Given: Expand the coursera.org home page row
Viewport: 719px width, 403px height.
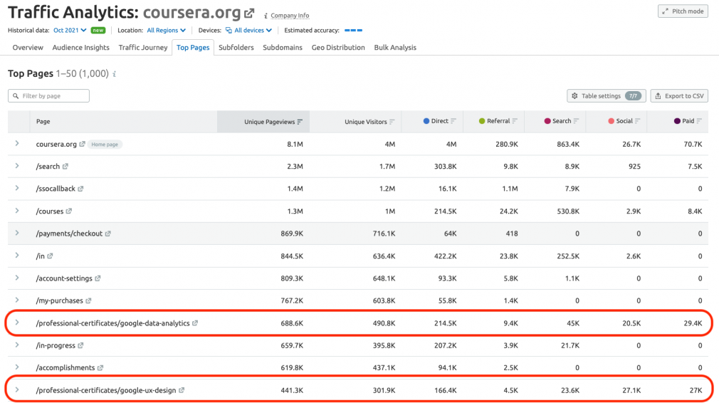Looking at the screenshot, I should click(17, 144).
